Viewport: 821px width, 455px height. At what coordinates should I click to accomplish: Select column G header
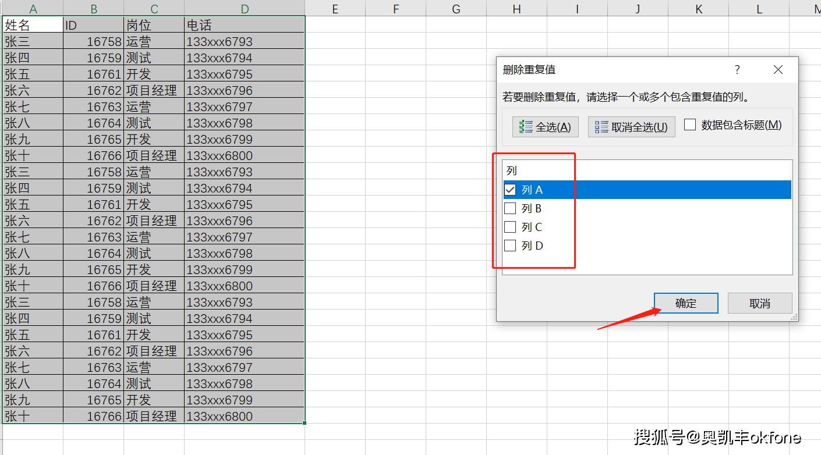click(x=456, y=8)
